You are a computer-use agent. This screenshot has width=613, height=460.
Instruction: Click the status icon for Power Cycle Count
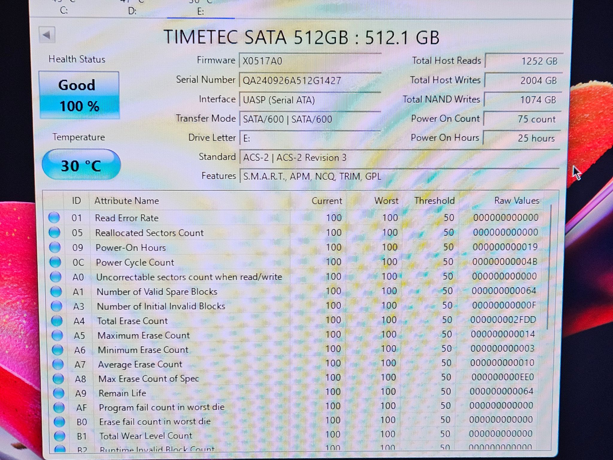point(55,262)
